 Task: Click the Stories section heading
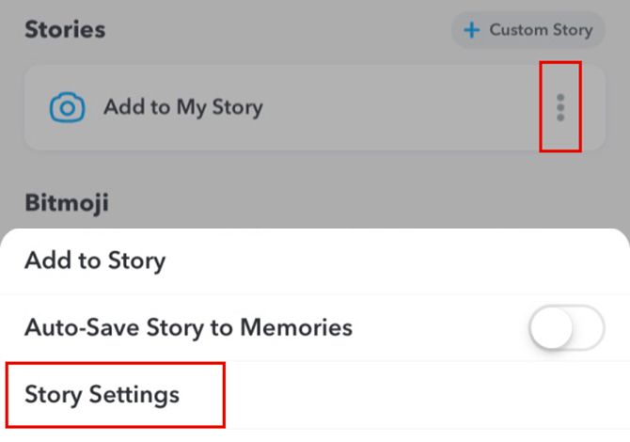65,29
